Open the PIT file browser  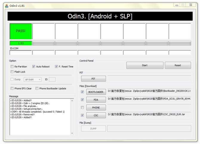pos(93,79)
